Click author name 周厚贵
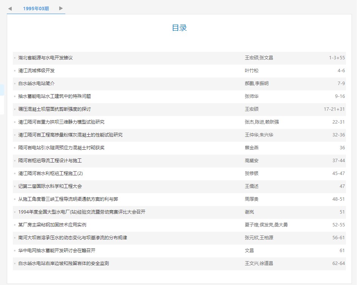 click(251, 199)
